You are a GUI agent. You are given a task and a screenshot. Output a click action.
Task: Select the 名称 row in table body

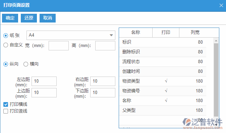point(163,100)
